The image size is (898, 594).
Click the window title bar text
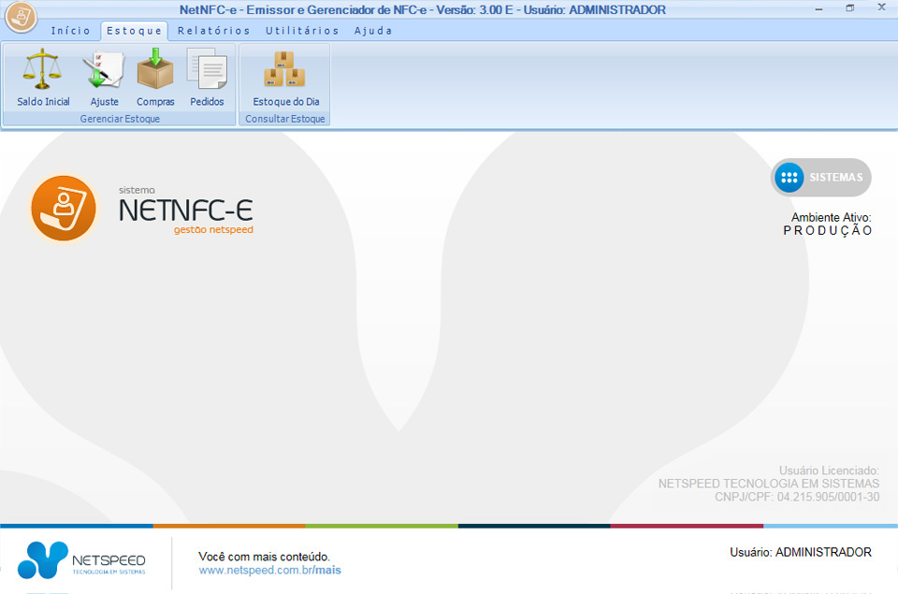tap(423, 9)
